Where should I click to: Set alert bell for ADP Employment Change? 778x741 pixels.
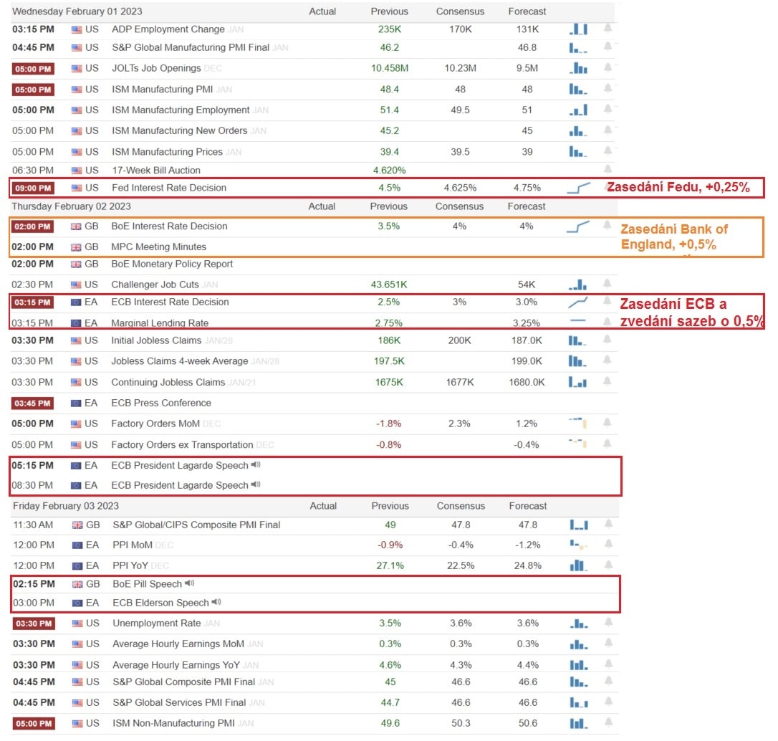(607, 28)
